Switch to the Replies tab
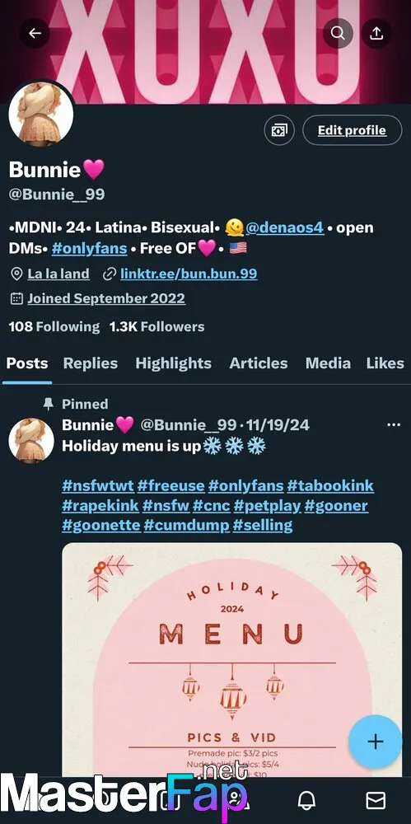Viewport: 411px width, 824px height. coord(91,363)
